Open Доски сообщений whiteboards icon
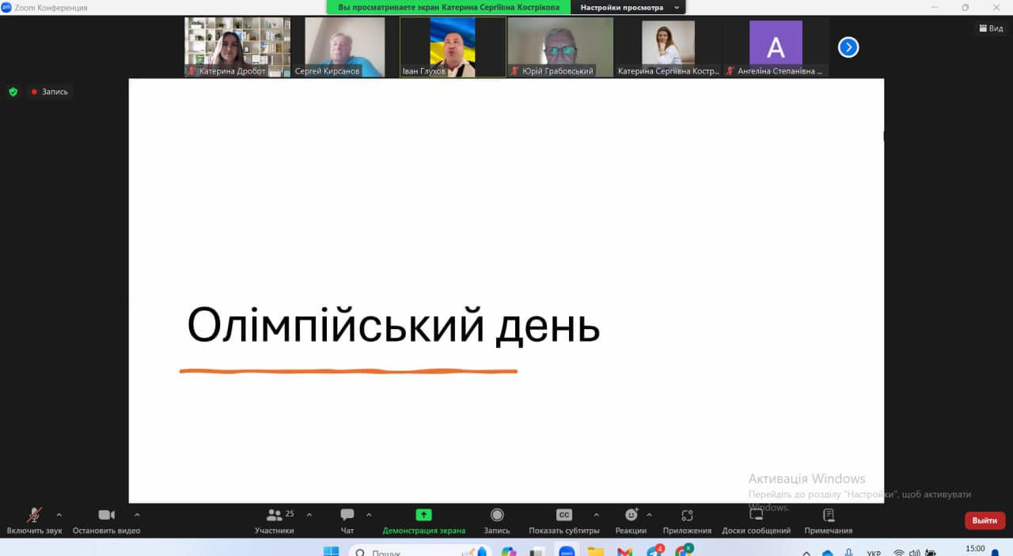Viewport: 1013px width, 556px height. [756, 515]
